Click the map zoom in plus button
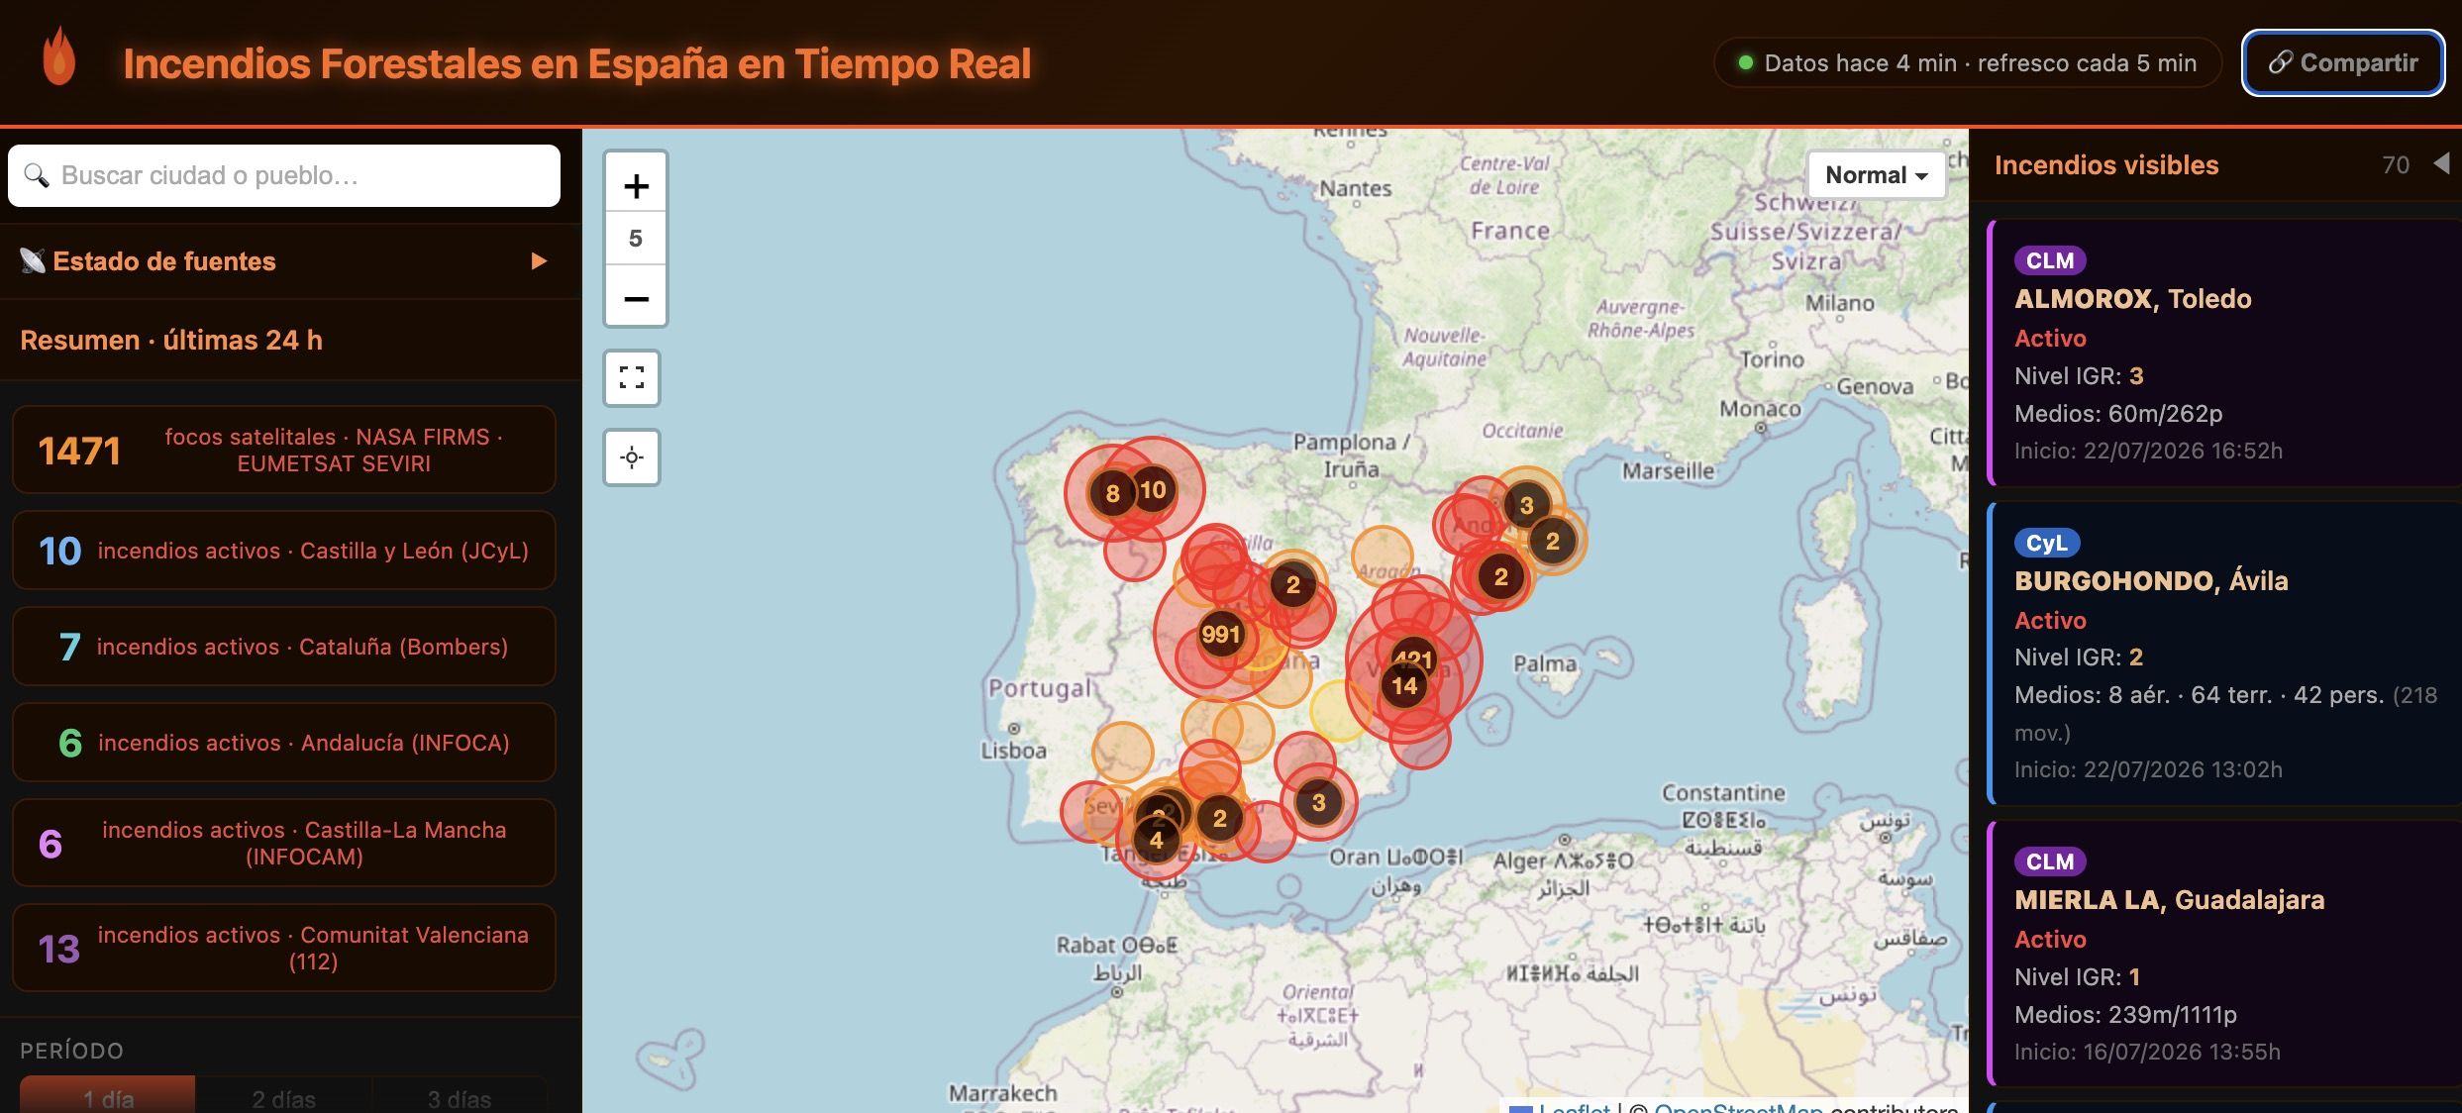Image resolution: width=2462 pixels, height=1113 pixels. pos(636,185)
